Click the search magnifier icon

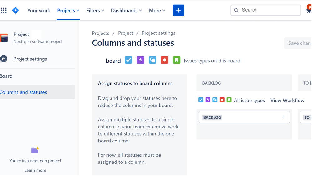point(236,10)
